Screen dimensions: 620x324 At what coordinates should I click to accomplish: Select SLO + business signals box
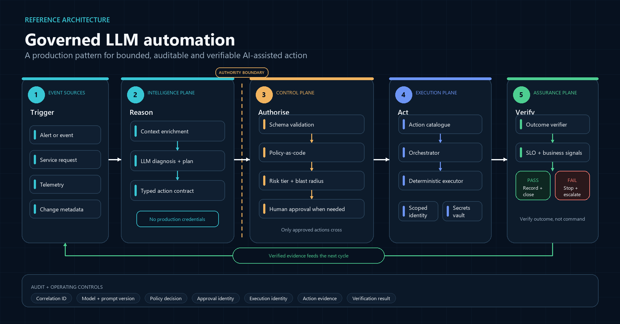(x=553, y=153)
